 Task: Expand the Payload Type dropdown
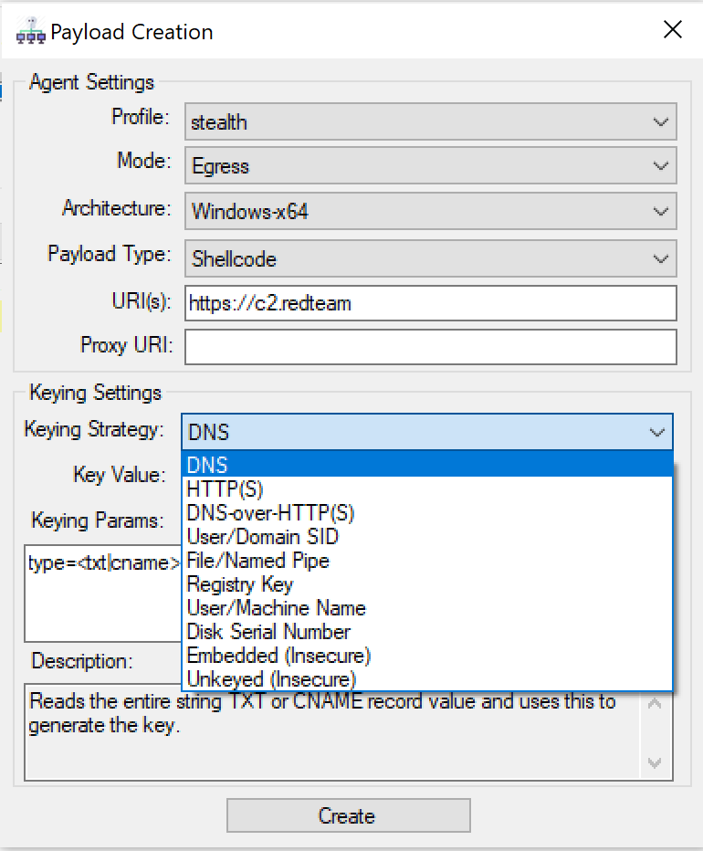click(x=430, y=258)
